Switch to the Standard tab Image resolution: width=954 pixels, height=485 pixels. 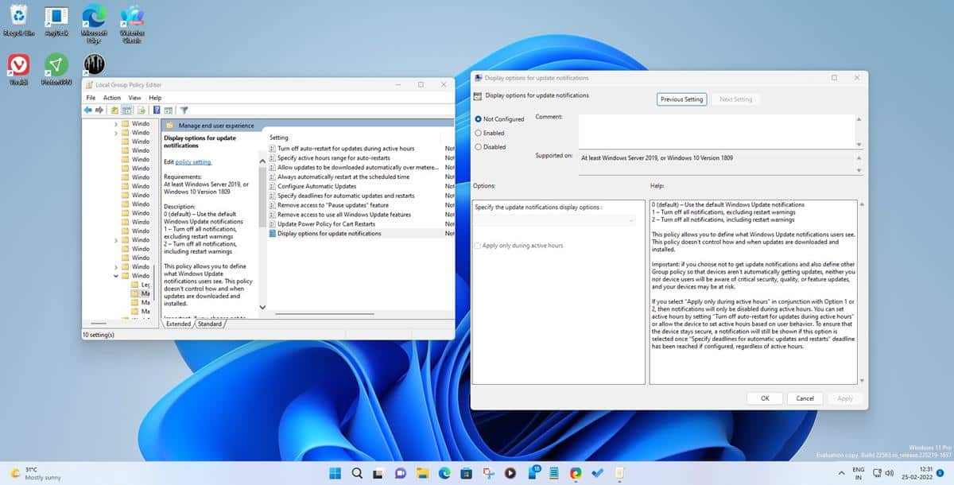coord(210,324)
